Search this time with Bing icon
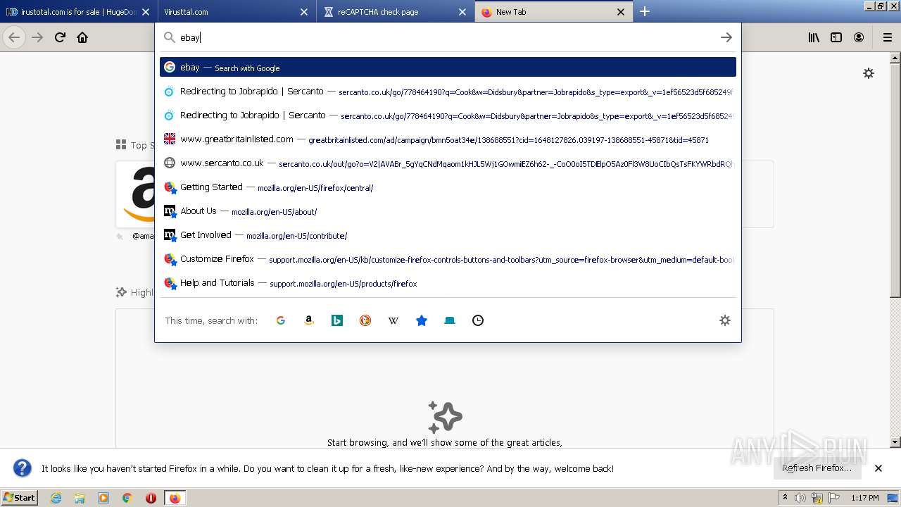 (337, 320)
